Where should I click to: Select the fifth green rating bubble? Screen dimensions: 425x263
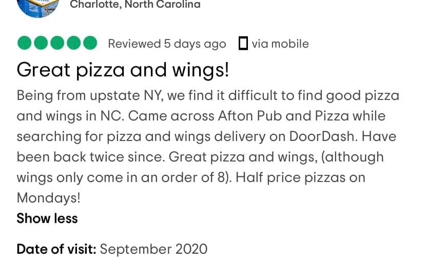point(90,43)
